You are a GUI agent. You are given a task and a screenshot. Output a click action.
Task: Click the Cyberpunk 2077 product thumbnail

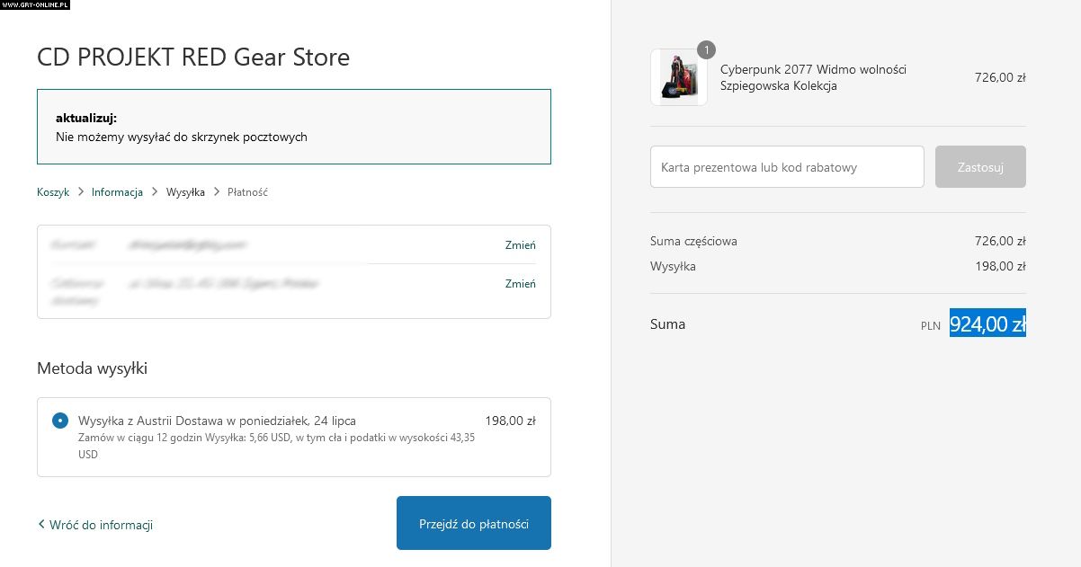click(678, 77)
